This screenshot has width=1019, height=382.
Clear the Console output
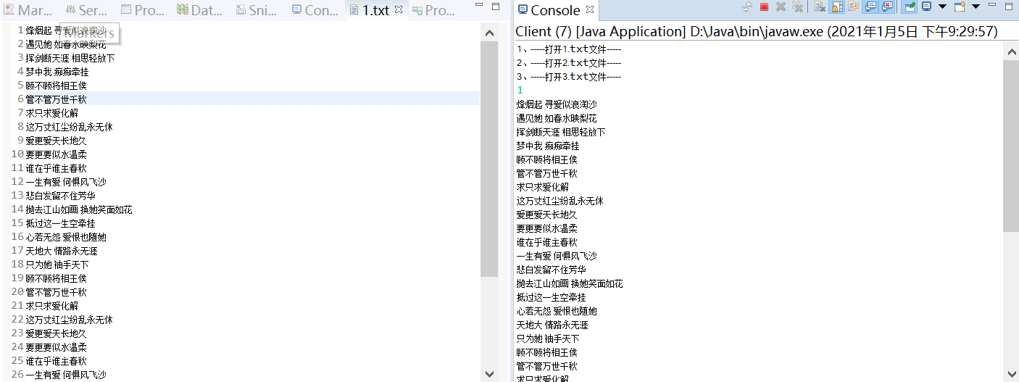[x=820, y=7]
